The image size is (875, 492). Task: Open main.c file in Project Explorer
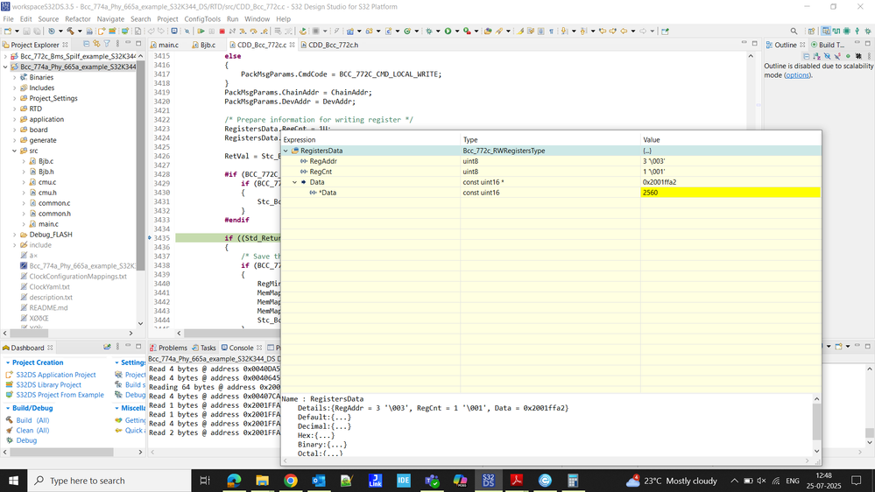(x=48, y=224)
